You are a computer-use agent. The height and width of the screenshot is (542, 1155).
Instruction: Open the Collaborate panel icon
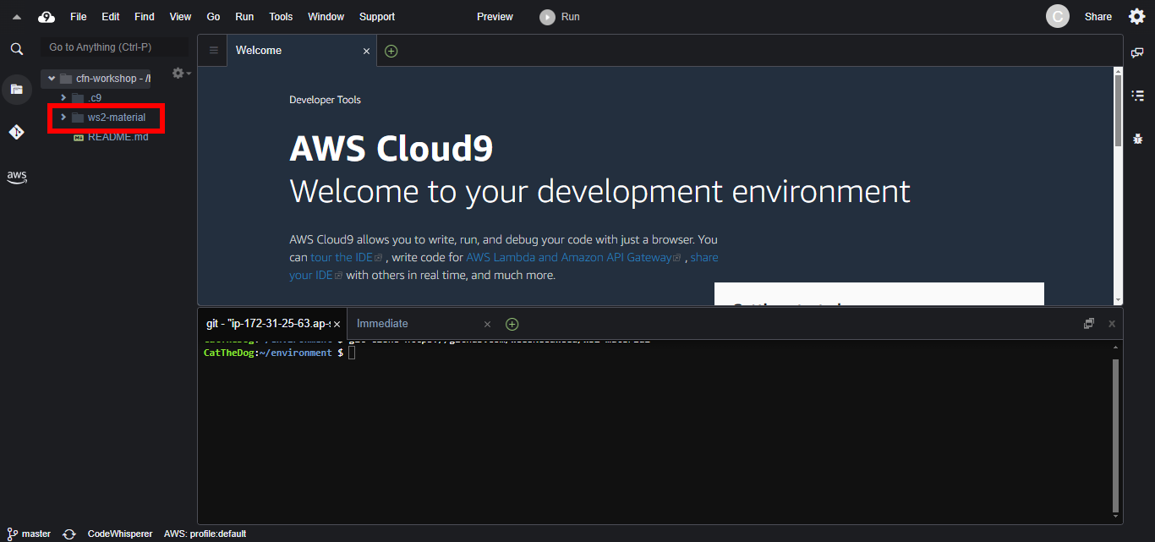click(1137, 52)
